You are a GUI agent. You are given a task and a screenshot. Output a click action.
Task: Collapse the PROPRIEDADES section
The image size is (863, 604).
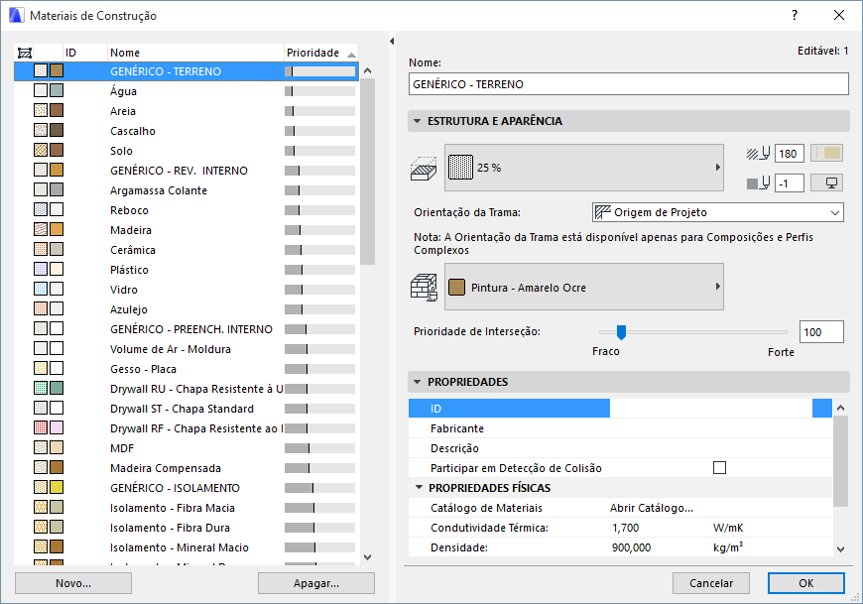click(x=418, y=382)
